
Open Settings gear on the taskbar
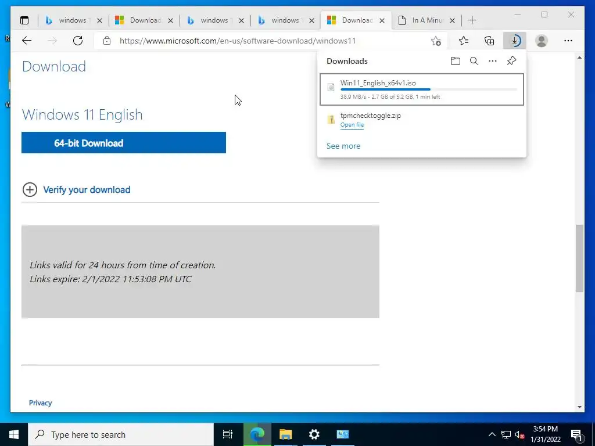click(x=314, y=434)
